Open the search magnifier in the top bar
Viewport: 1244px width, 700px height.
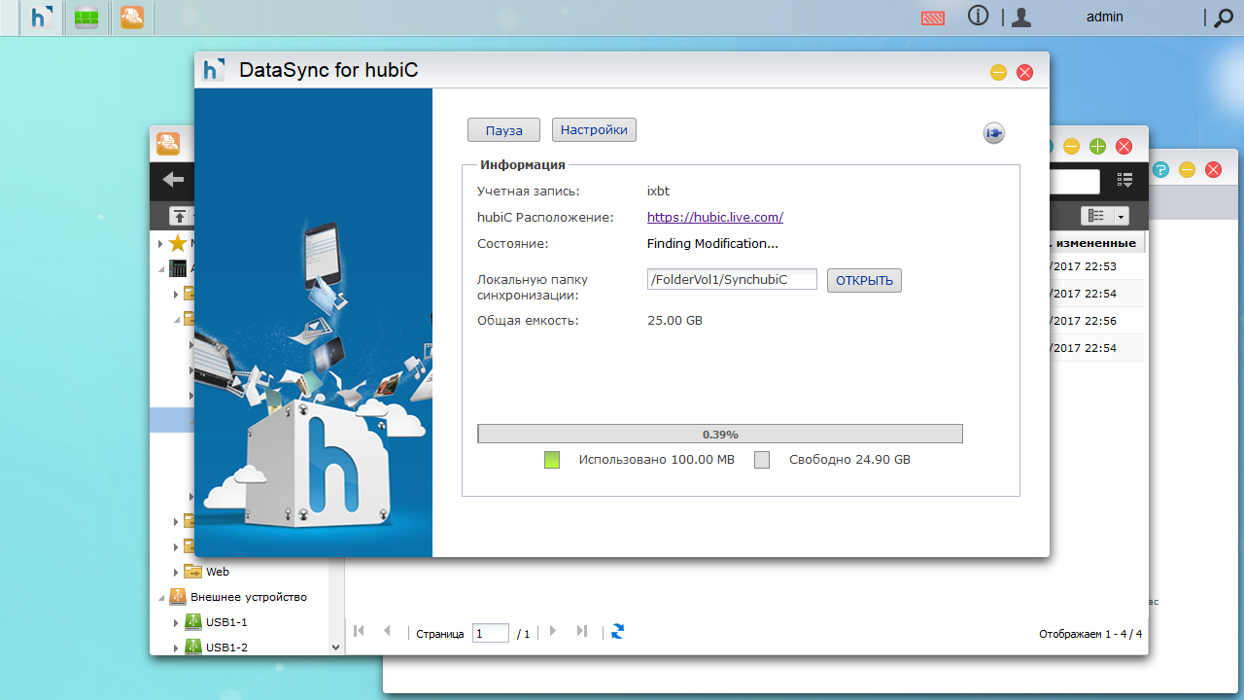pos(1224,17)
